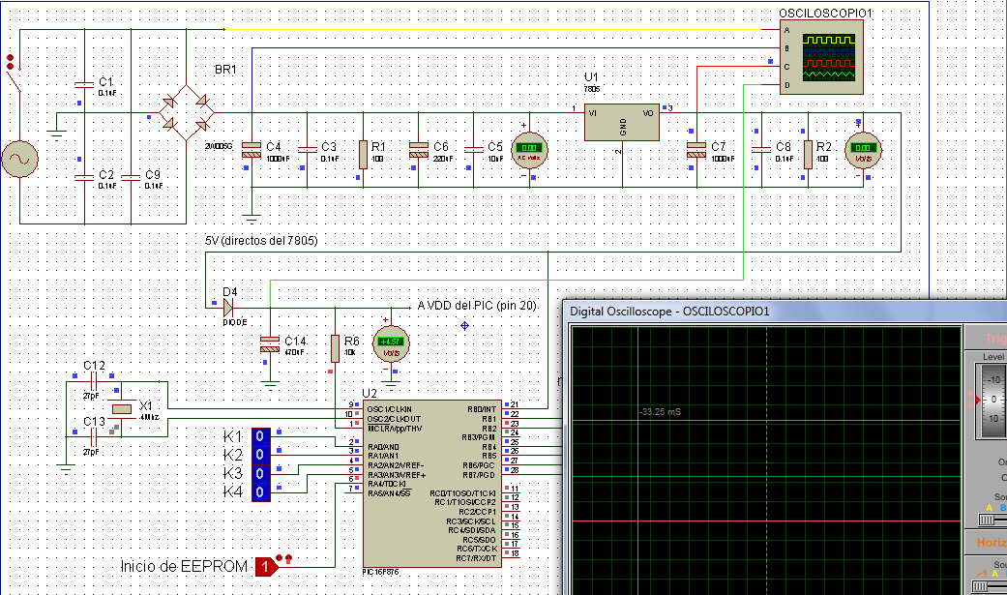Click the RB0/INT pin 21 on U2
1007x595 pixels.
(x=511, y=408)
